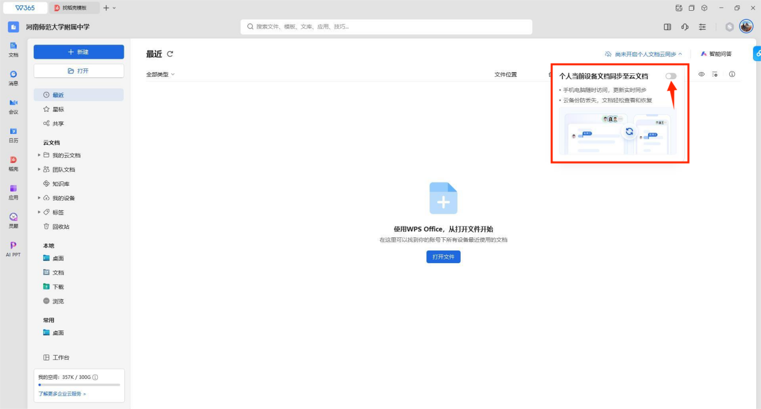
Task: Enable 个人当前设备文档同步至云文档 toggle switch
Action: tap(670, 76)
